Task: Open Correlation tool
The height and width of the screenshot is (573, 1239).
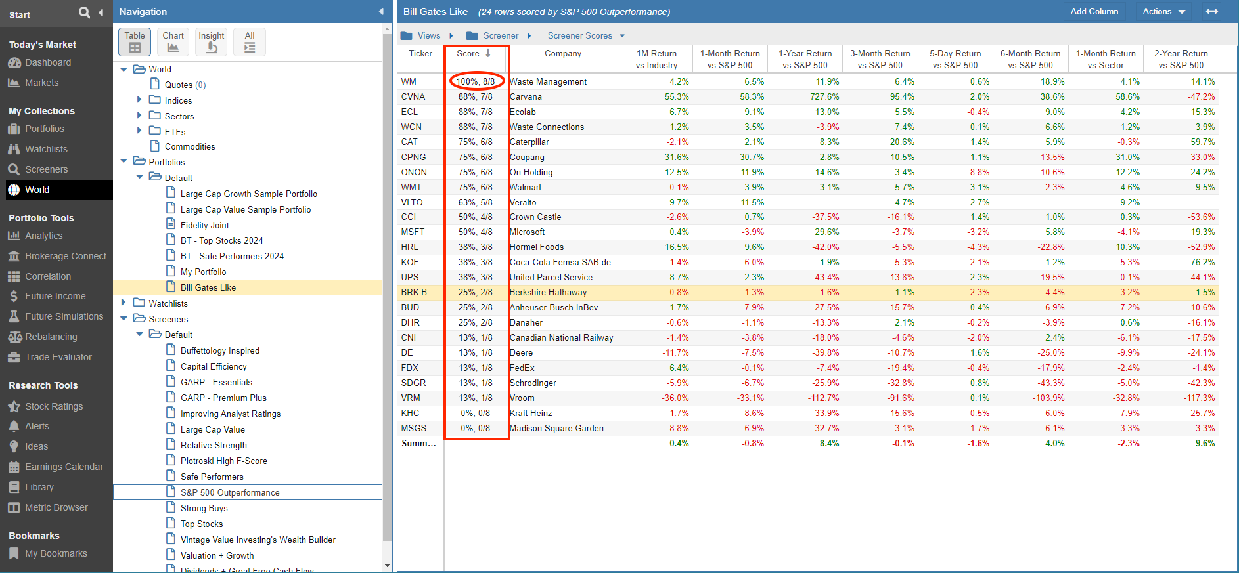Action: tap(48, 276)
